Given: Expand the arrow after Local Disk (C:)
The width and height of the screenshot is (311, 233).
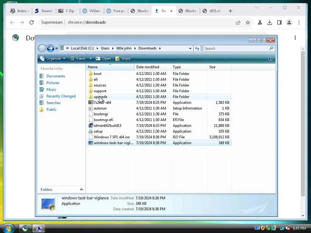Looking at the screenshot, I should tap(97, 48).
